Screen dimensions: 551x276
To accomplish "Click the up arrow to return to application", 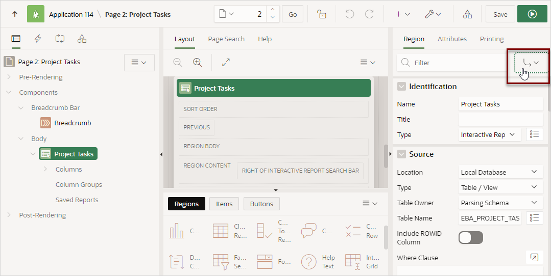I will 15,14.
